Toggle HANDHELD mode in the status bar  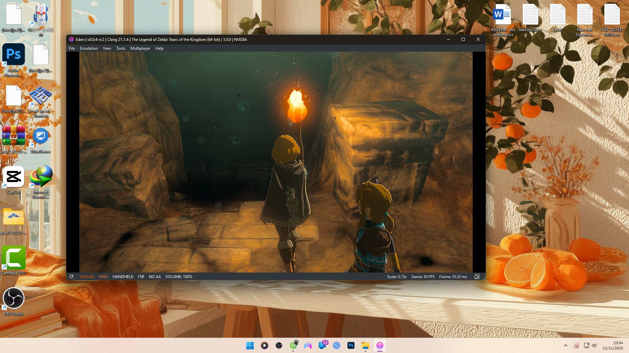[123, 276]
